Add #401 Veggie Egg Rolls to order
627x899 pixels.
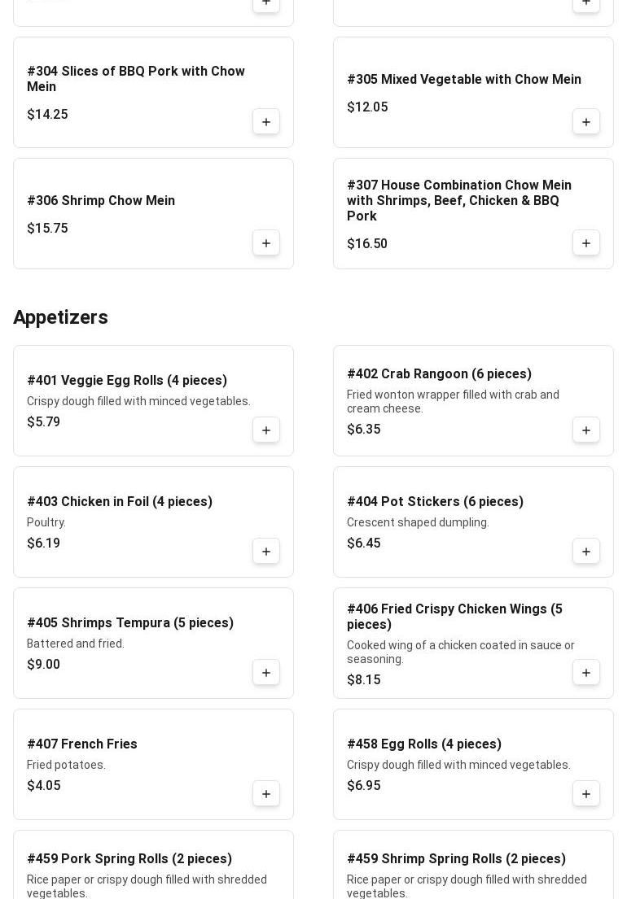point(266,430)
